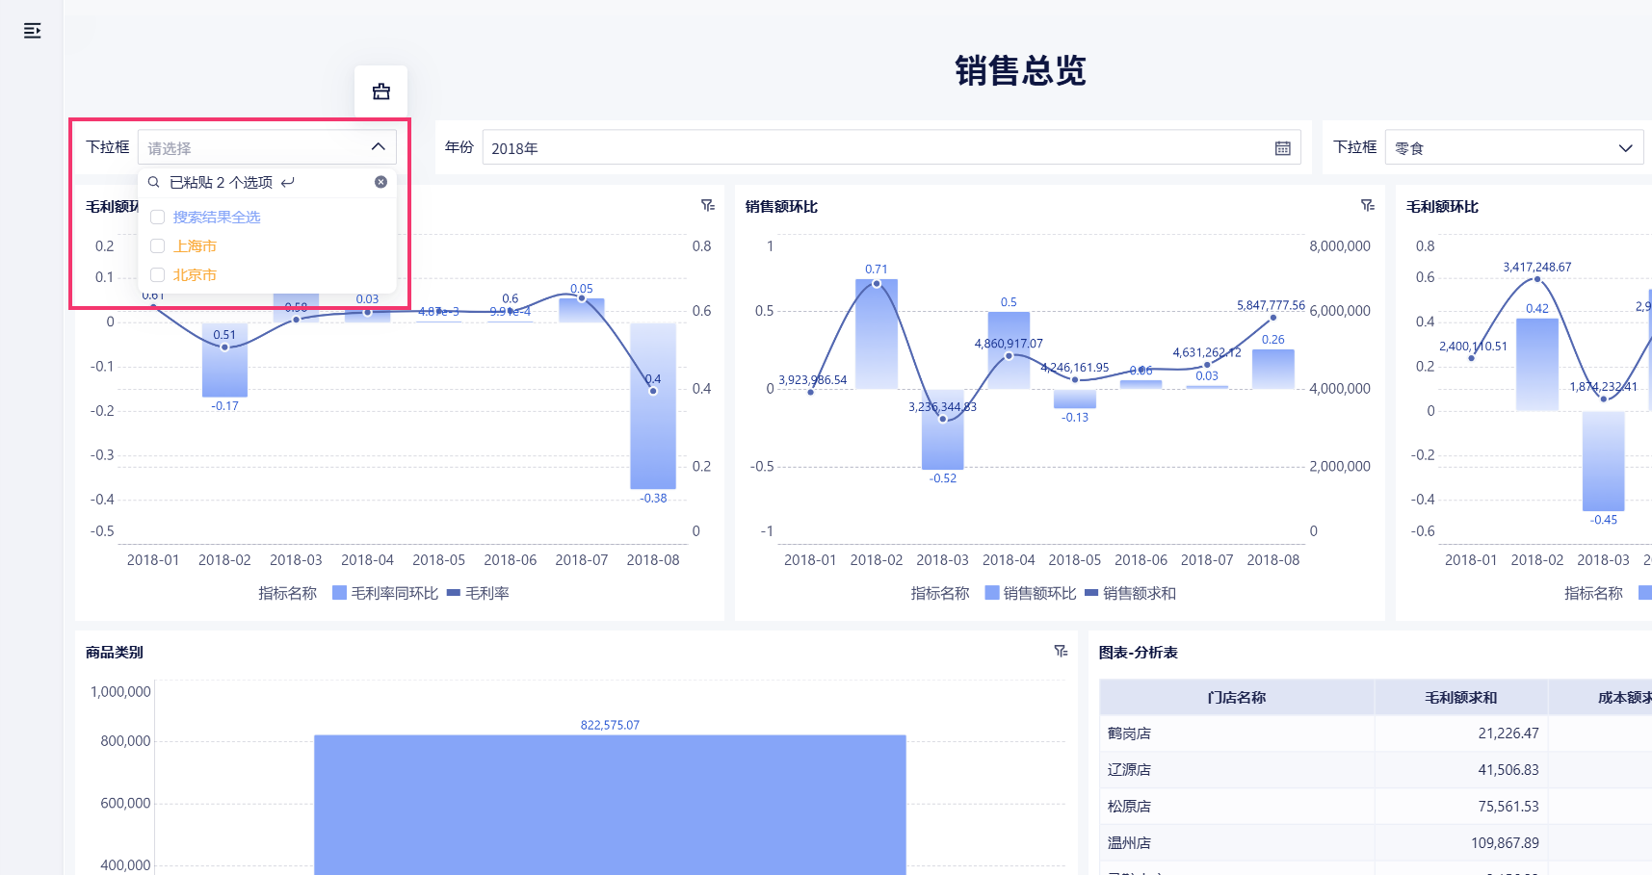The width and height of the screenshot is (1652, 875).
Task: Toggle the sidebar menu icon
Action: pyautogui.click(x=32, y=31)
